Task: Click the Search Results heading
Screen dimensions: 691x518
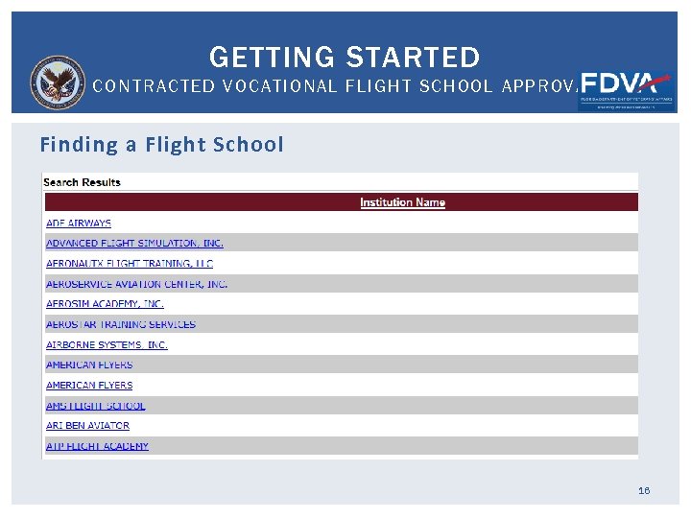Action: click(x=83, y=182)
